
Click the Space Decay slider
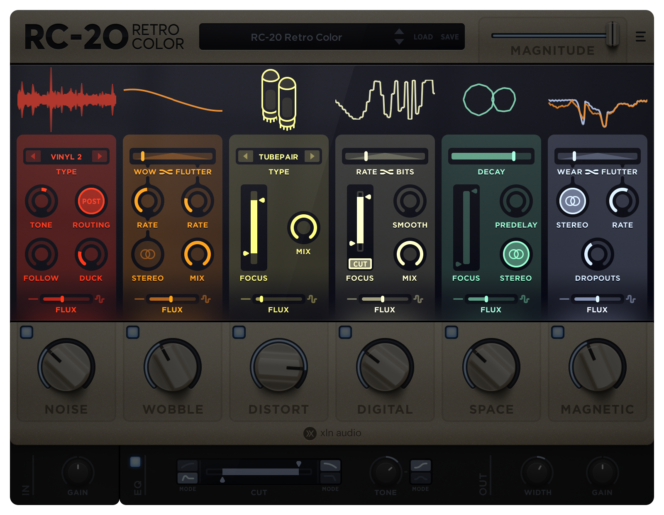(x=491, y=156)
